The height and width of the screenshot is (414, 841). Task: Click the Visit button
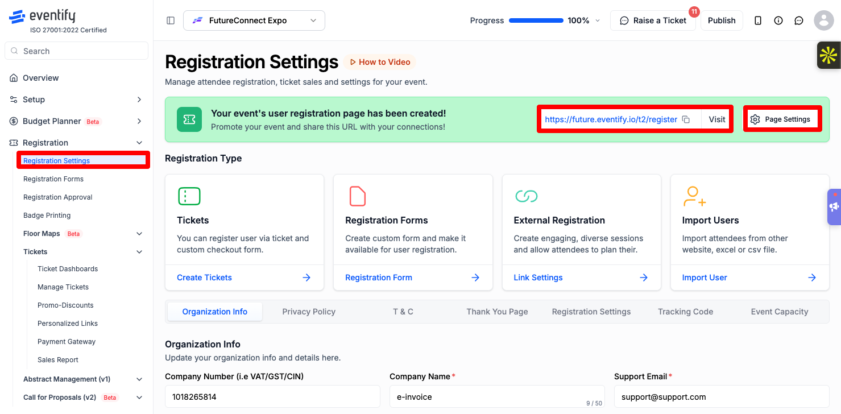tap(717, 119)
